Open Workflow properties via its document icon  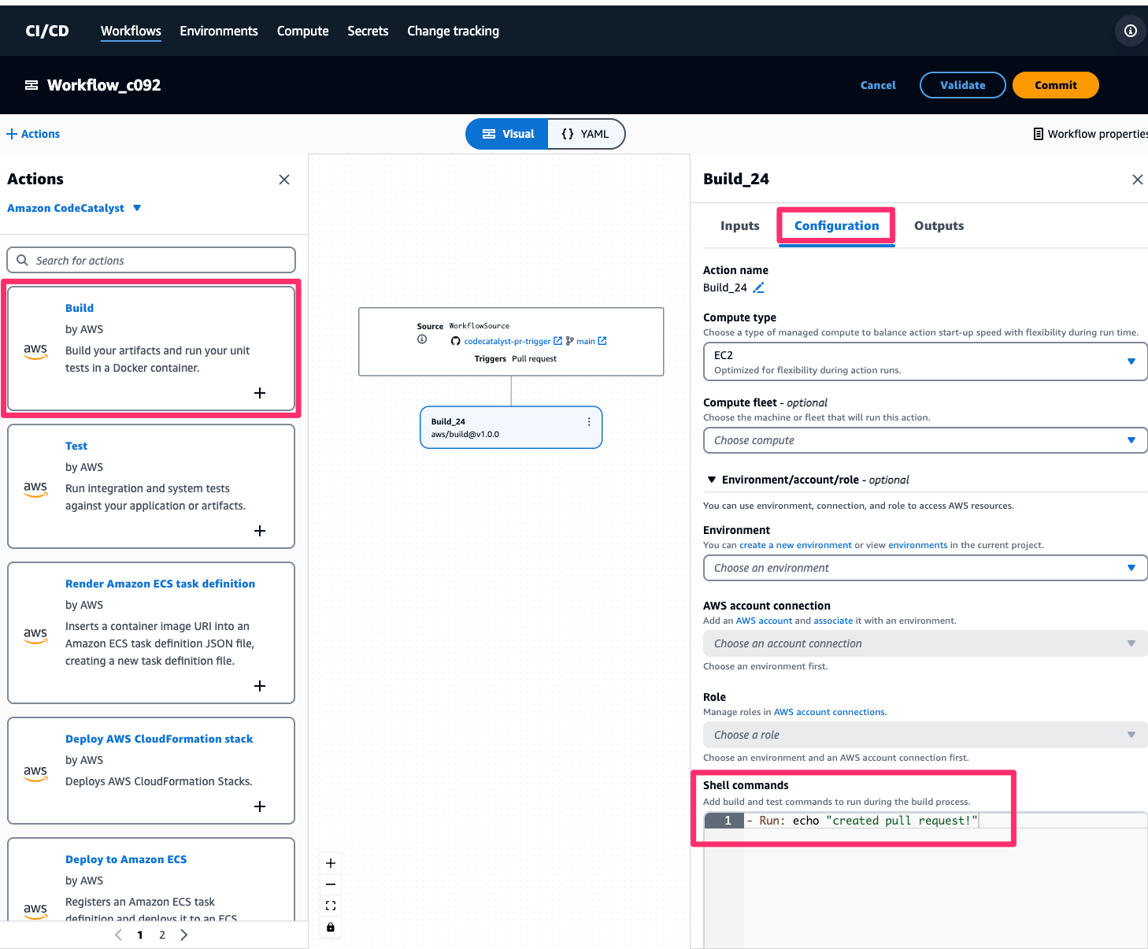[1039, 134]
